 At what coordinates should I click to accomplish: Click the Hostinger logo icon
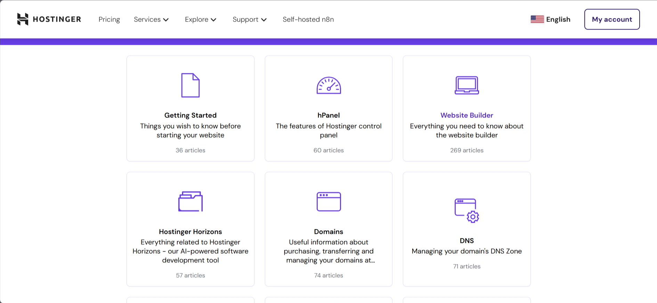(23, 19)
